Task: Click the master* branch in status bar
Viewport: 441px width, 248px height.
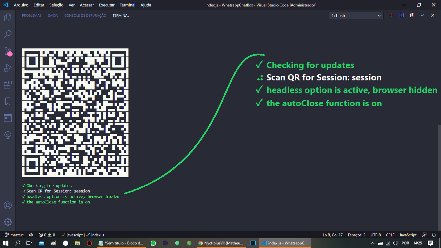Action: 15,235
